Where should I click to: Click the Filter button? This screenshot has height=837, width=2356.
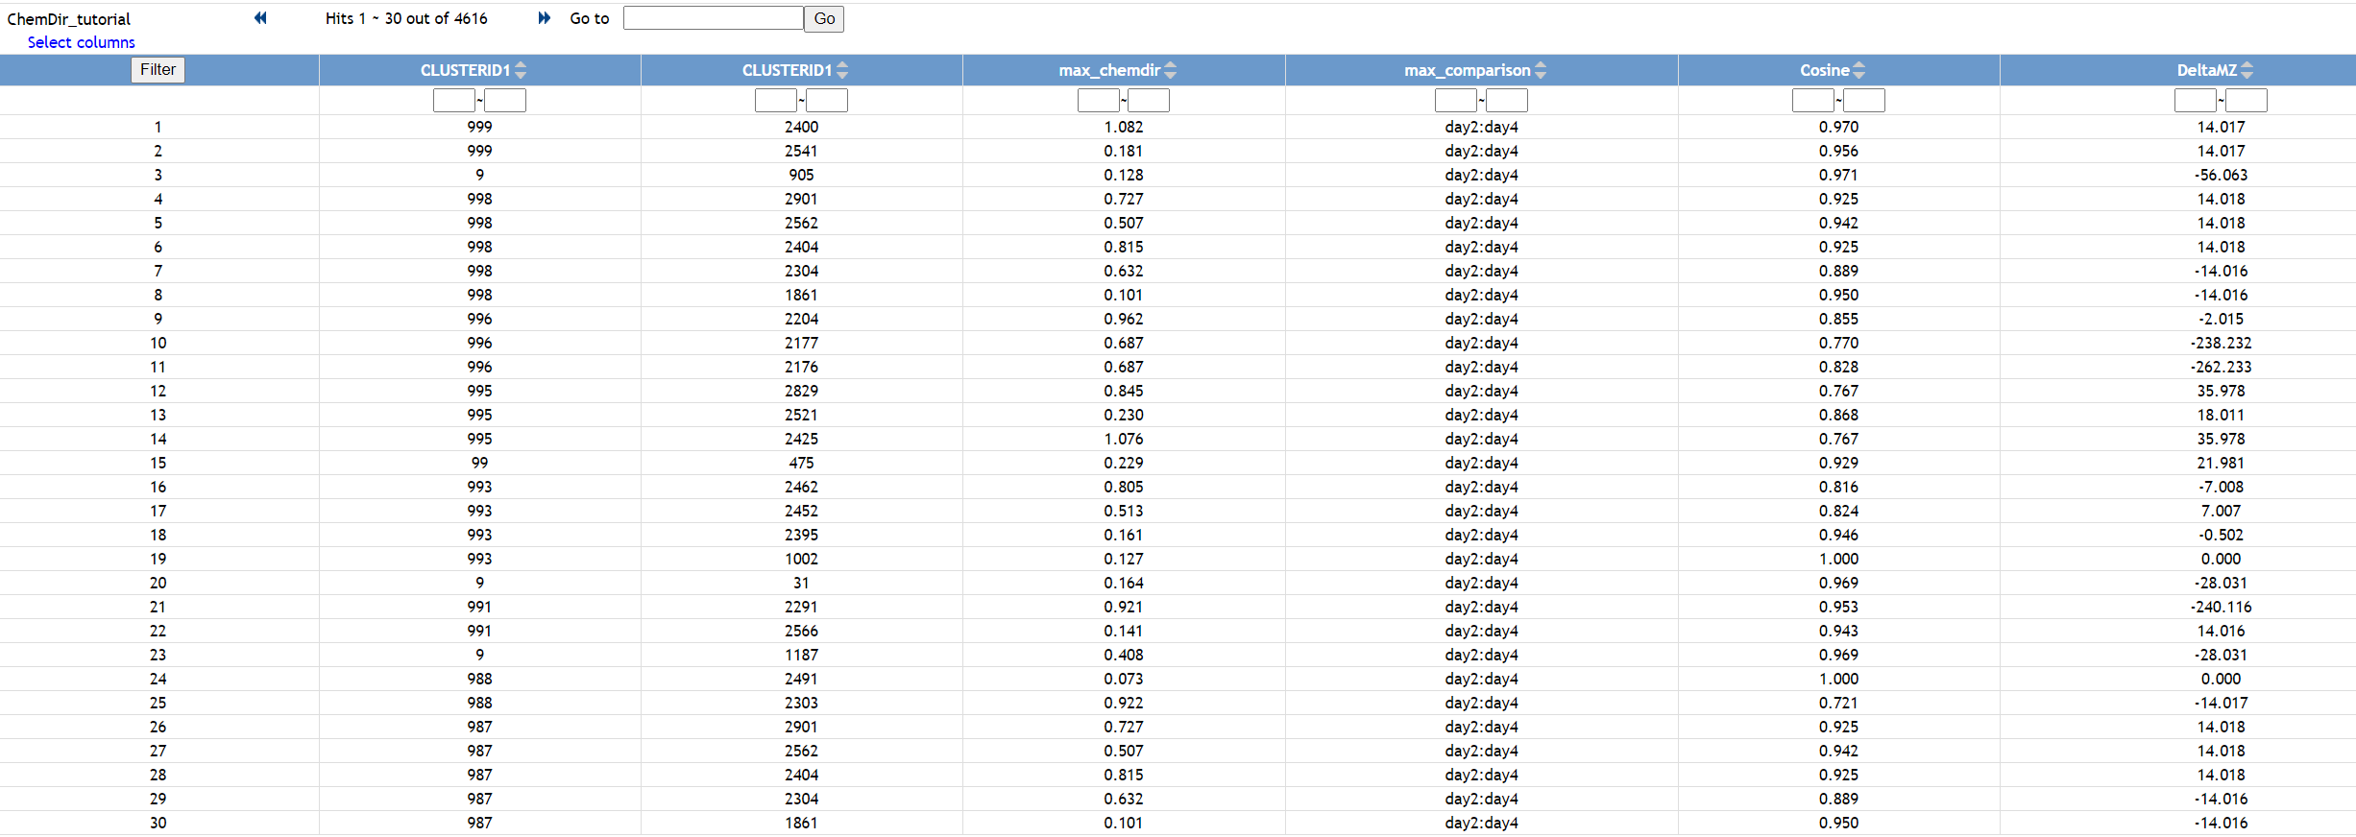tap(158, 70)
